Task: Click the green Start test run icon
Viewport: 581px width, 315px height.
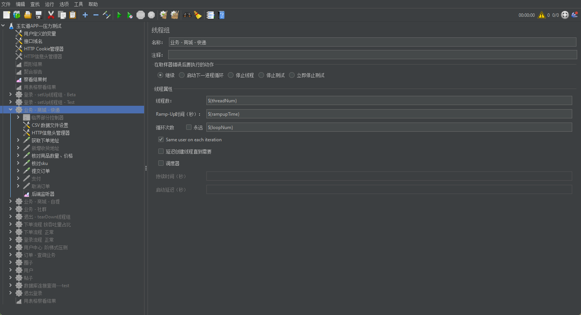Action: coord(119,15)
